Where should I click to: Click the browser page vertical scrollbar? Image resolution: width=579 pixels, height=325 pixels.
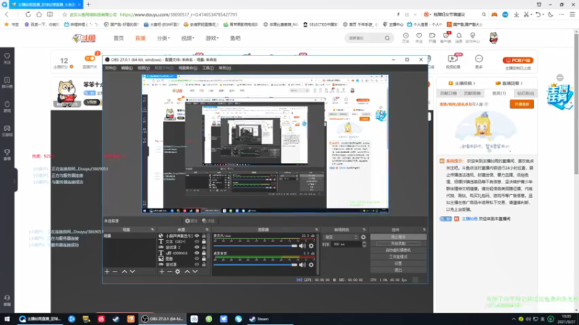pos(576,103)
